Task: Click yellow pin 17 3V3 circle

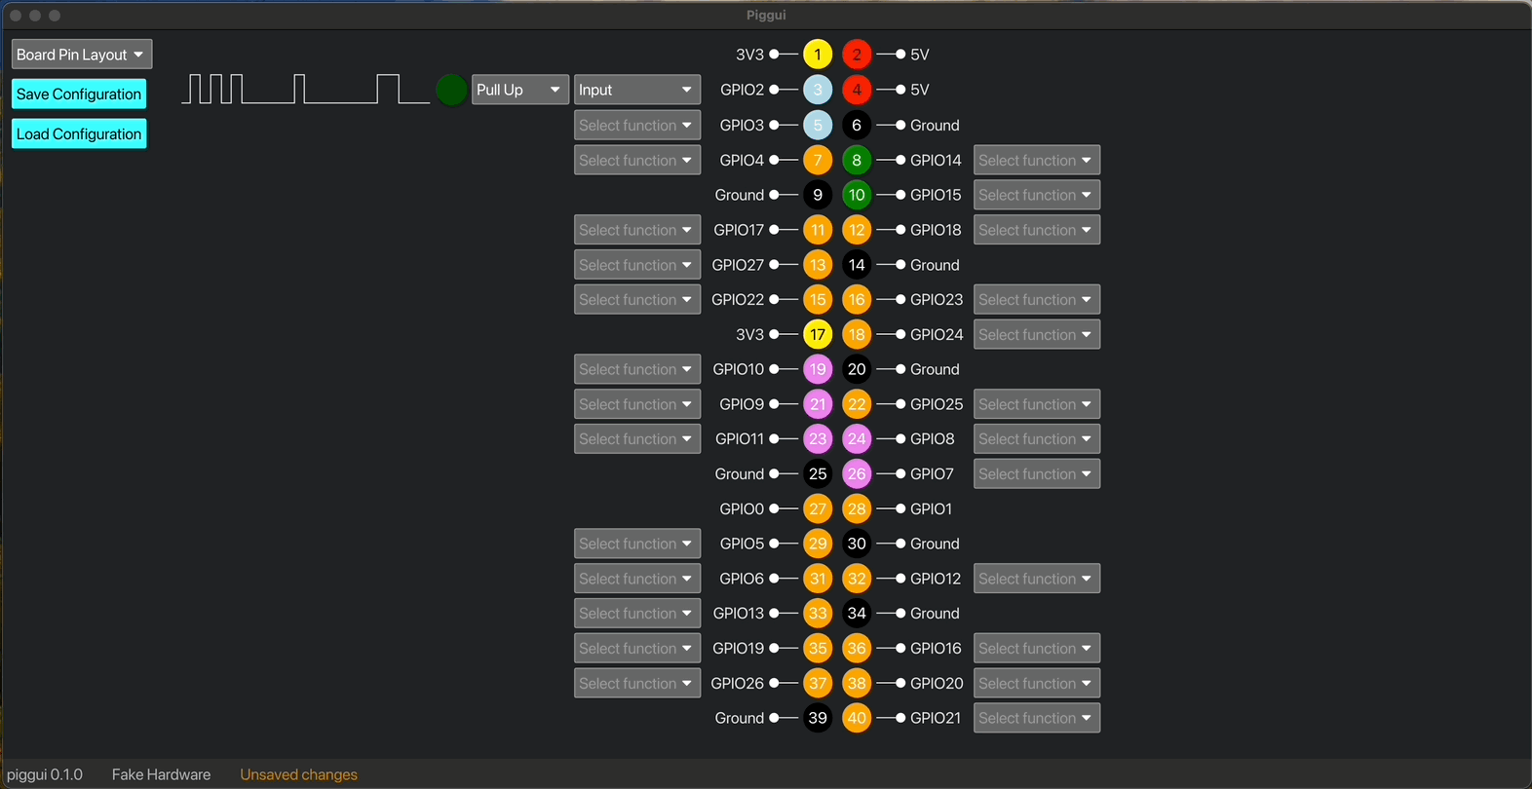Action: [x=818, y=334]
